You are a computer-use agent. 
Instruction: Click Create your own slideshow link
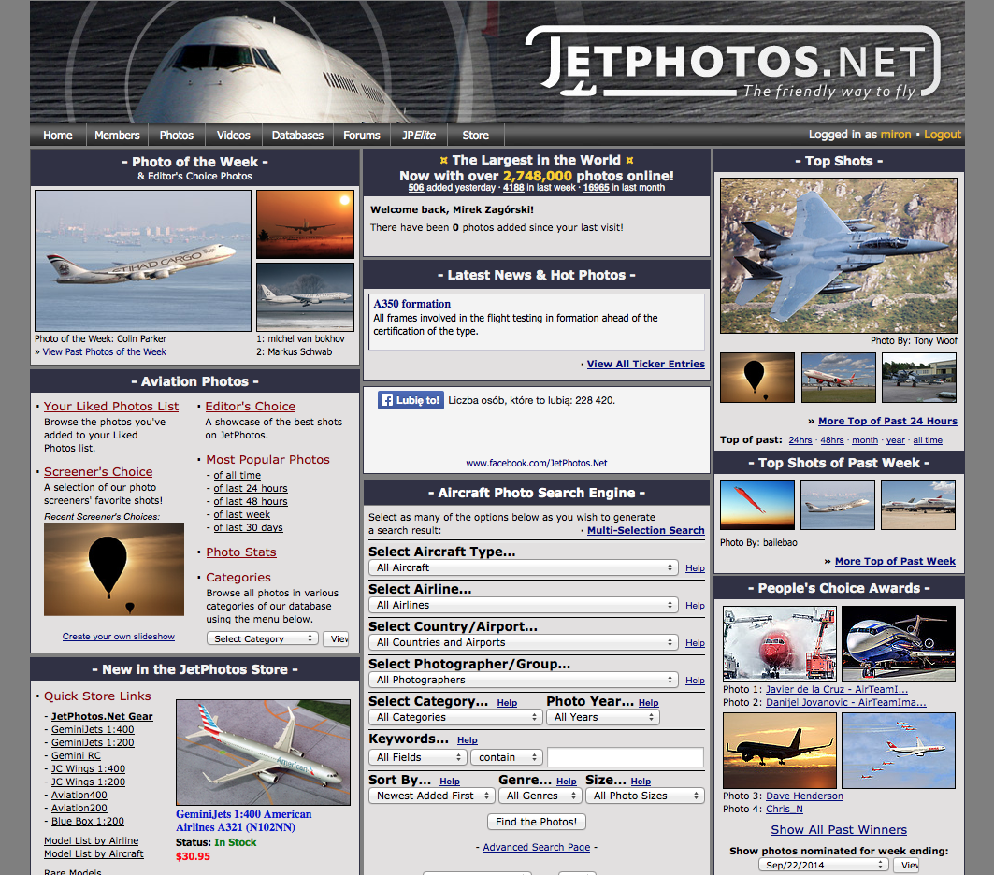[x=119, y=636]
